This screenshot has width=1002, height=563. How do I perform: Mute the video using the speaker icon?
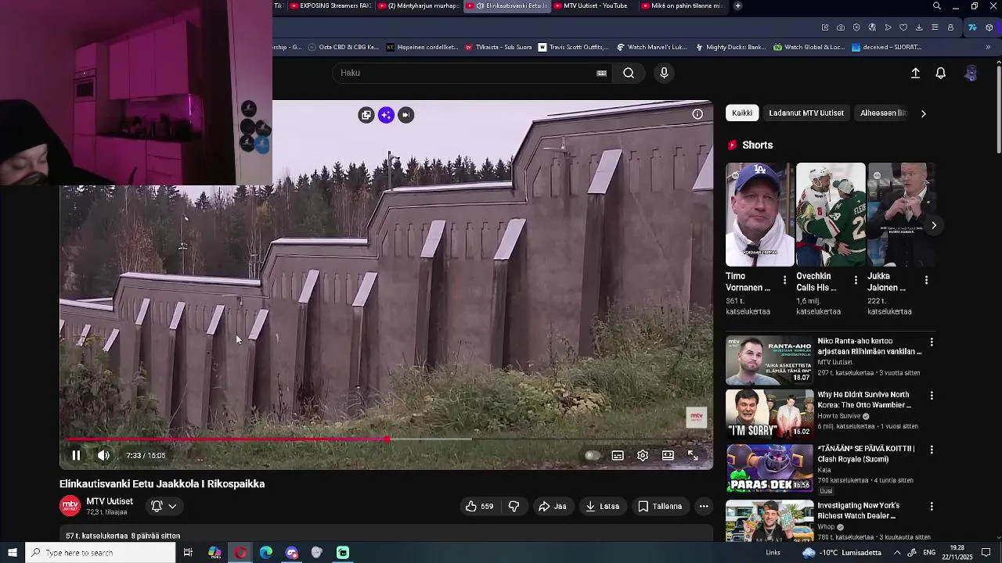point(103,455)
